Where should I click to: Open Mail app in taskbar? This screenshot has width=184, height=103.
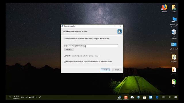[x=132, y=97]
